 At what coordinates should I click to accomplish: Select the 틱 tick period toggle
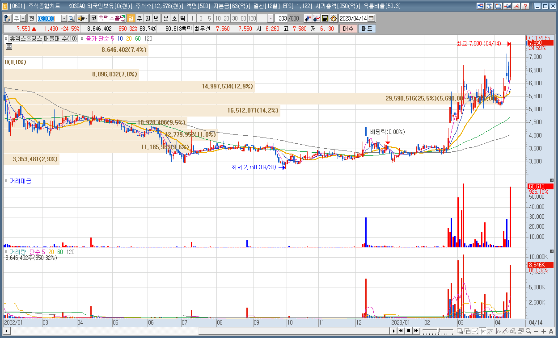[x=182, y=18]
